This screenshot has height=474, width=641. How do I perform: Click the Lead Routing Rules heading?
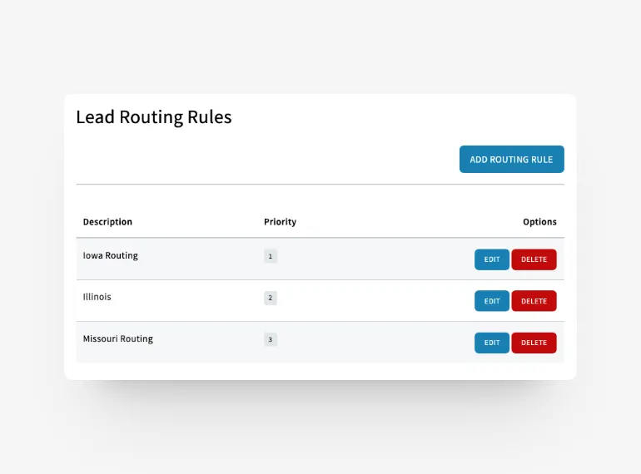154,117
